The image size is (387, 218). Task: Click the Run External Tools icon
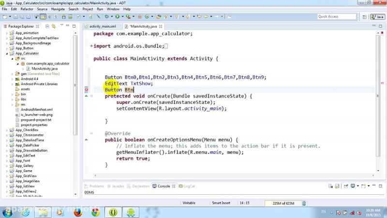[128, 16]
